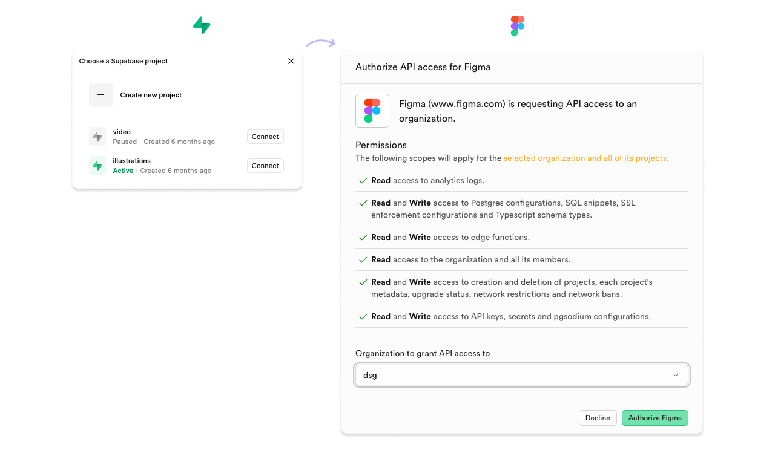775x462 pixels.
Task: Click checkmark beside API keys permission
Action: tap(363, 317)
